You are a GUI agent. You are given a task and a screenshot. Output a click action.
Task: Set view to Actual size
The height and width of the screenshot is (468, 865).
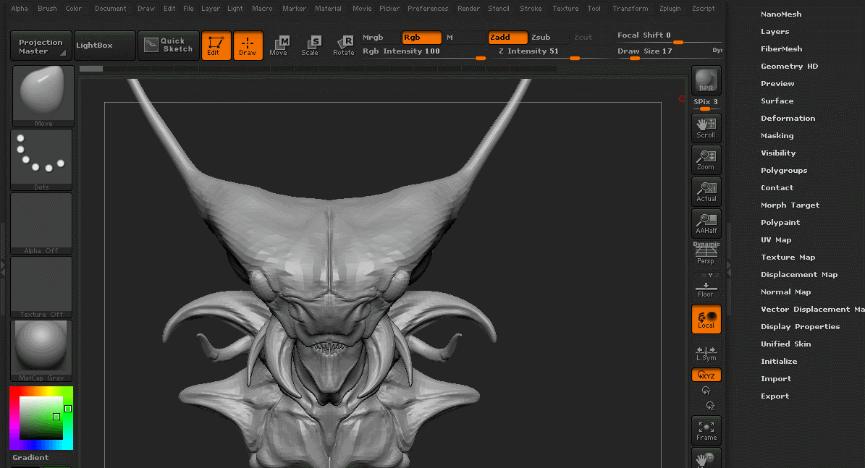pyautogui.click(x=706, y=192)
